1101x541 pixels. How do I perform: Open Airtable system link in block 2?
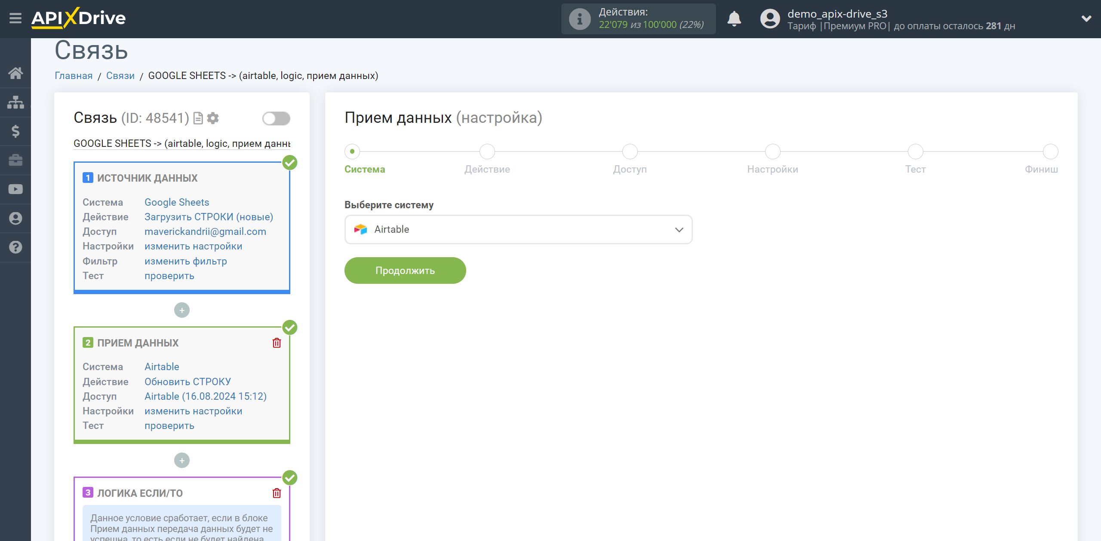(x=162, y=367)
